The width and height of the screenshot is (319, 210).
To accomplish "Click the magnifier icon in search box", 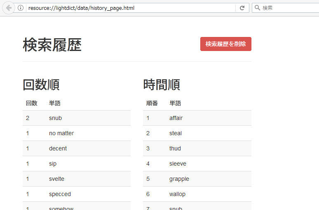I will point(257,8).
